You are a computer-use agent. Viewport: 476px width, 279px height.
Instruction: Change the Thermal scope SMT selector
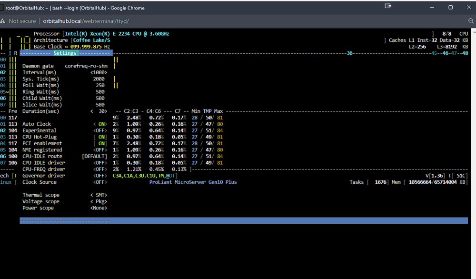coord(99,195)
